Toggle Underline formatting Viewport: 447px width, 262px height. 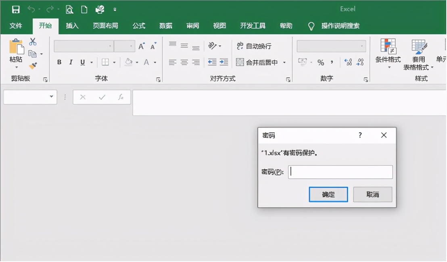83,62
